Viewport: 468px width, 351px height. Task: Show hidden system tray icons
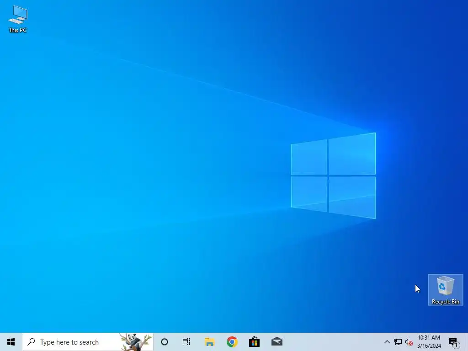pos(387,342)
